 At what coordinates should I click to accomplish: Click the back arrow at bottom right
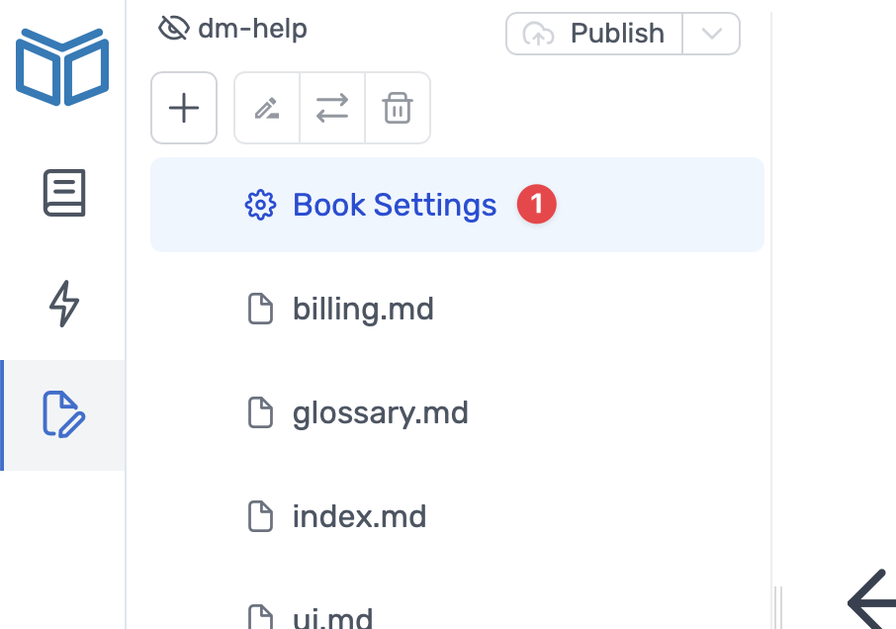pyautogui.click(x=871, y=601)
